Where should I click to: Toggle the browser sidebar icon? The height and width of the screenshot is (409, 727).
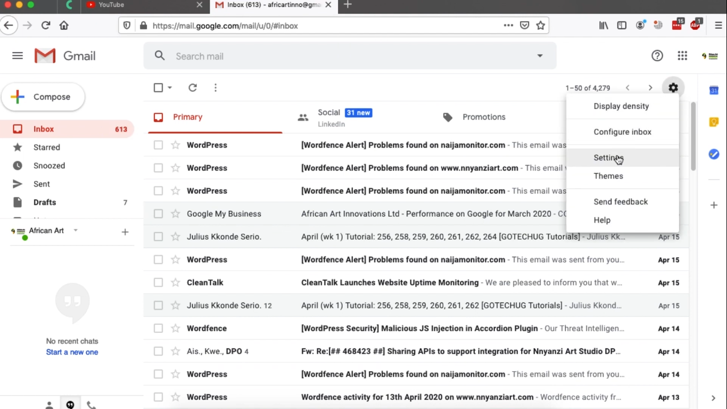tap(622, 26)
